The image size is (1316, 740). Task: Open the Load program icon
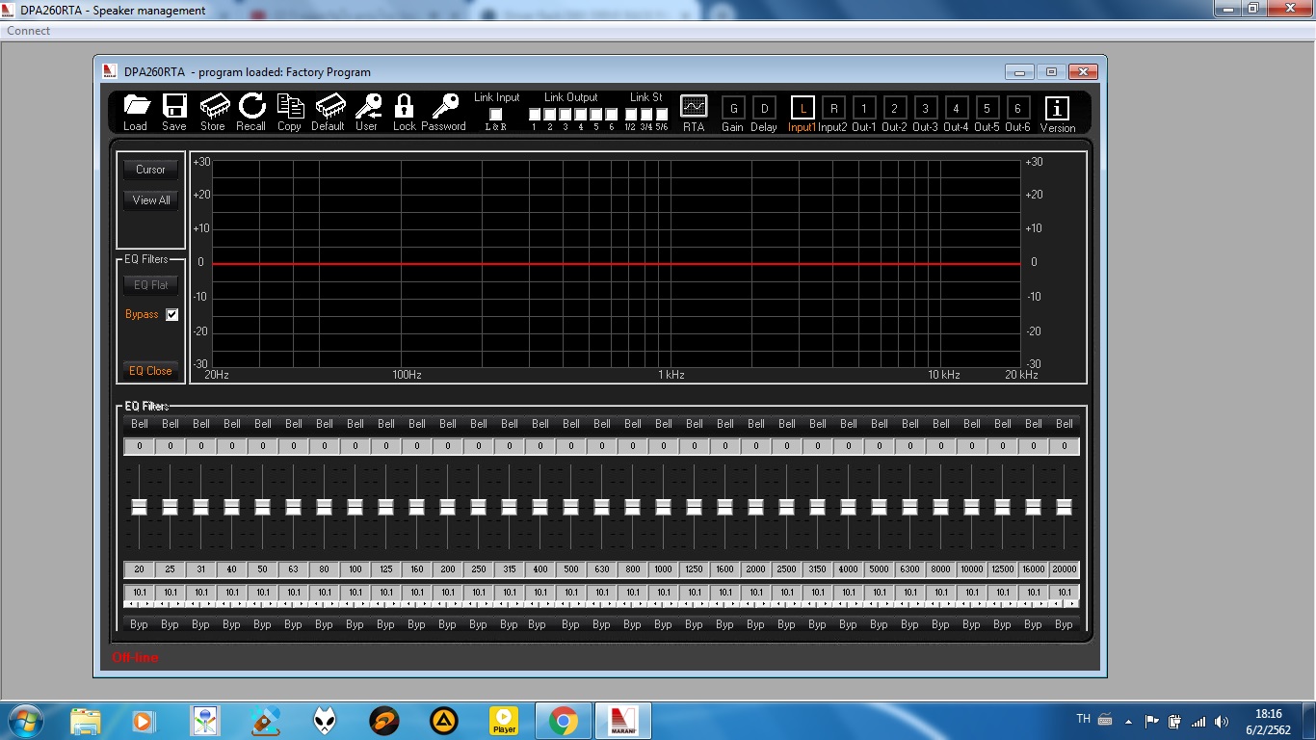click(x=137, y=112)
